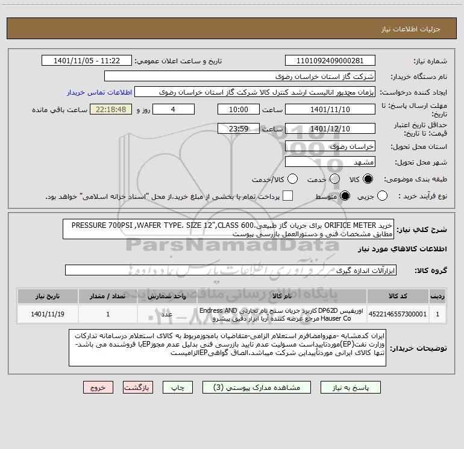Click the response deadline date 1401/11/10
The height and width of the screenshot is (449, 464).
[x=330, y=109]
